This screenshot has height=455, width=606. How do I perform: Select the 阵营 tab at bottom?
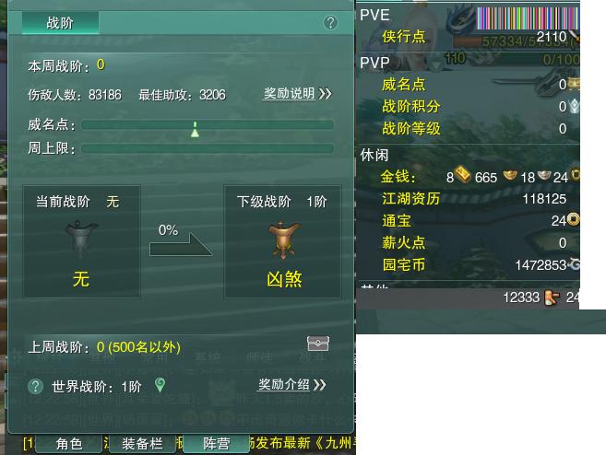[216, 443]
